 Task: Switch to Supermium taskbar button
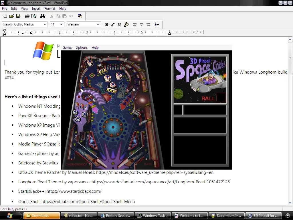pos(227,216)
